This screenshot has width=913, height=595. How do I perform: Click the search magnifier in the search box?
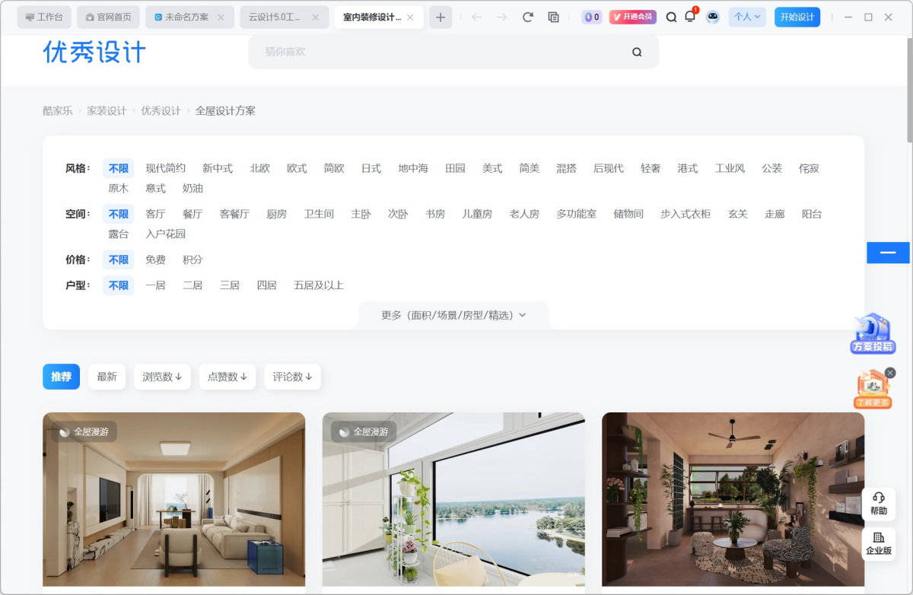click(x=637, y=52)
